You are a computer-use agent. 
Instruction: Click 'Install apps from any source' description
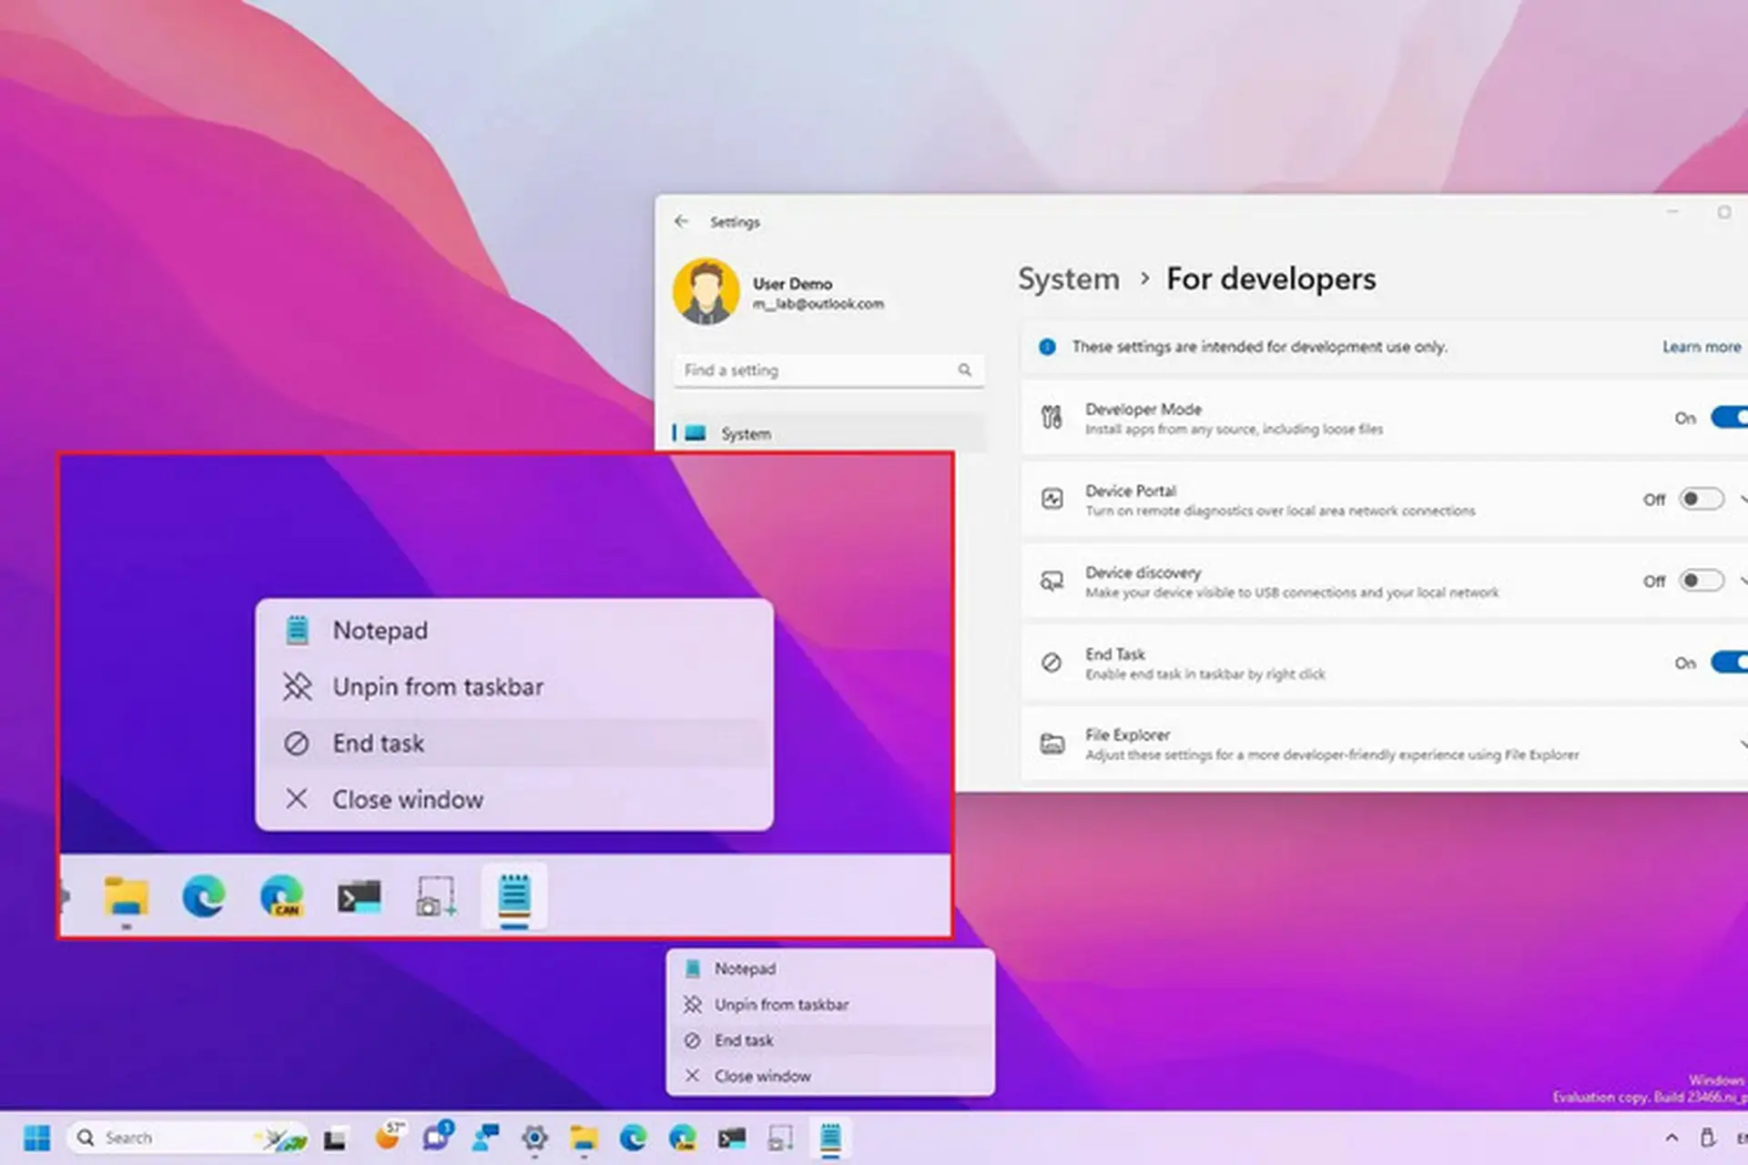point(1234,430)
